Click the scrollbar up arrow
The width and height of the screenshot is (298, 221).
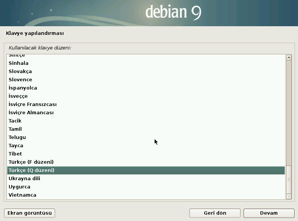(289, 57)
